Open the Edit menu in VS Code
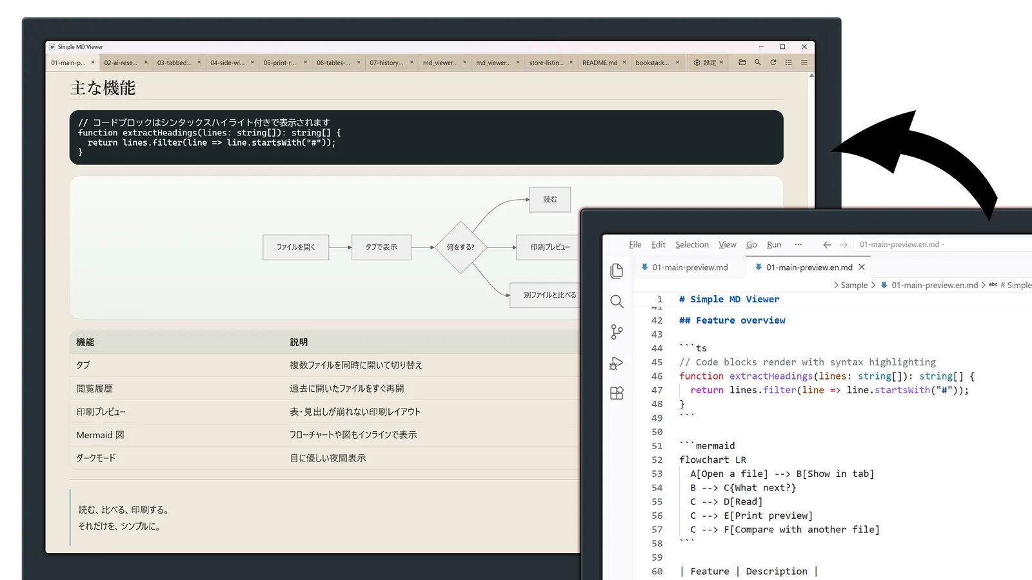This screenshot has height=580, width=1032. pos(659,245)
